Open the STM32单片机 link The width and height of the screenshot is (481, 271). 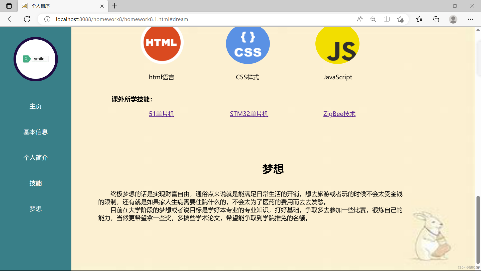click(249, 114)
